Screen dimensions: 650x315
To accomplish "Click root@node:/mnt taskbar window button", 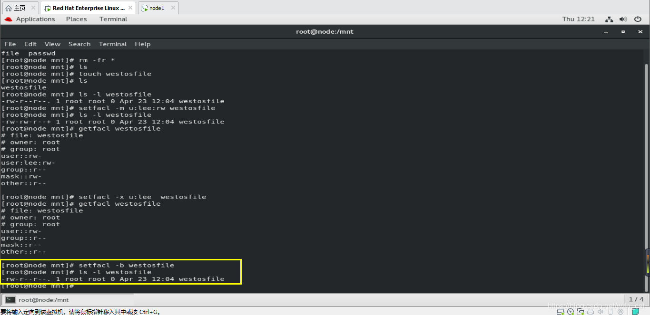I will click(68, 300).
